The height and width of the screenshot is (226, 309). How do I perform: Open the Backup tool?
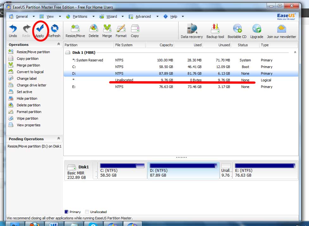[215, 31]
